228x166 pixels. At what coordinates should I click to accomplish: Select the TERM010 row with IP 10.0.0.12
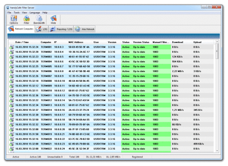(x=111, y=91)
